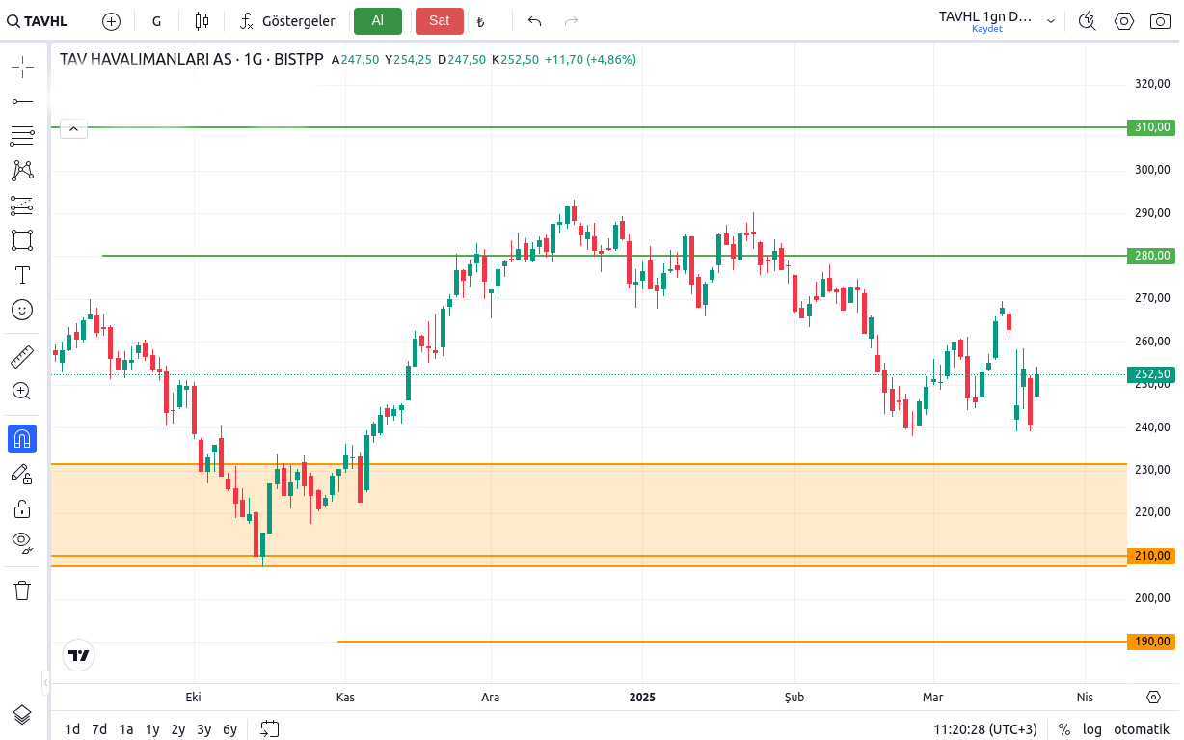Set the 1y time range
Viewport: 1184px width, 740px height.
[x=152, y=729]
